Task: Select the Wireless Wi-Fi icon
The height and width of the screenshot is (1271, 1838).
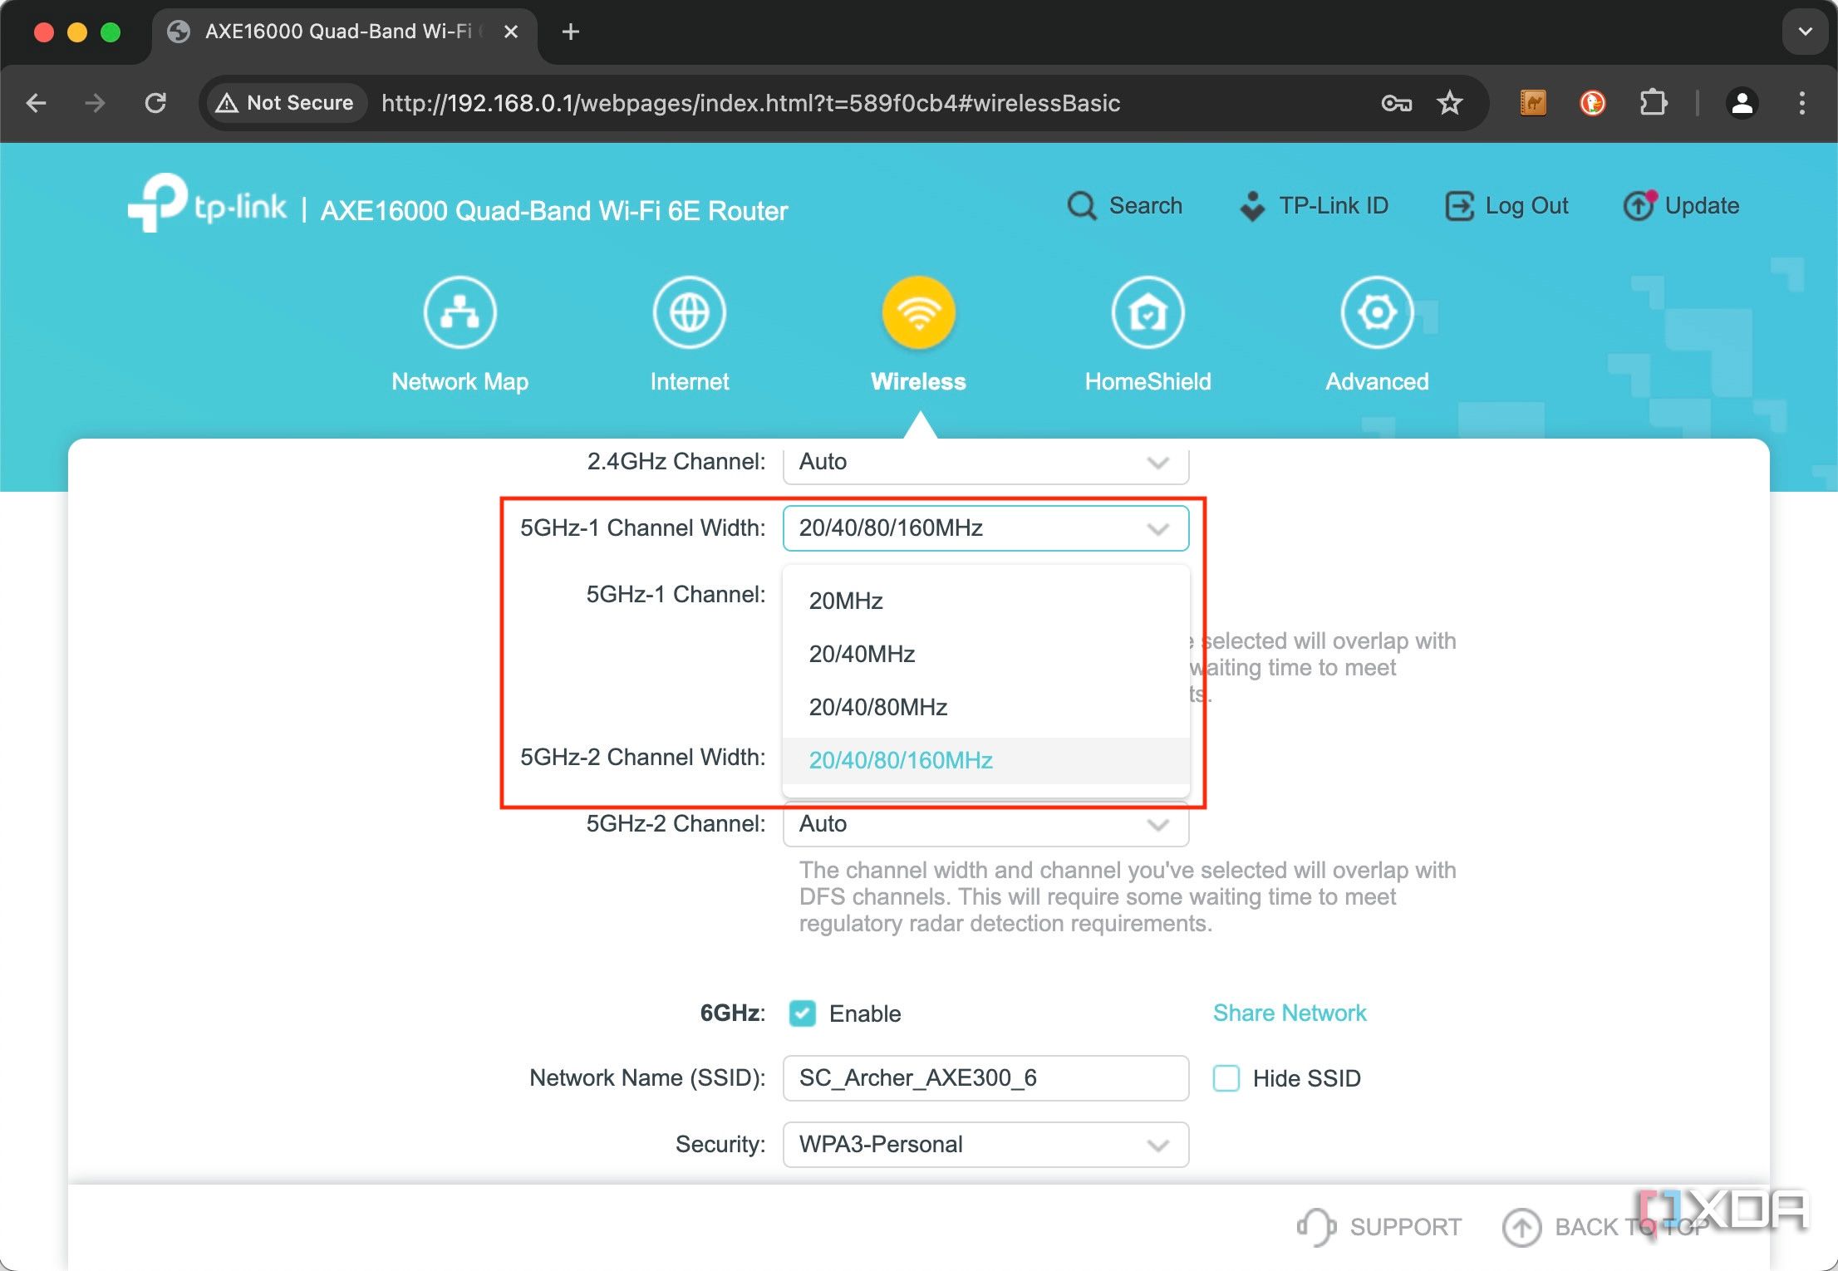Action: click(918, 312)
